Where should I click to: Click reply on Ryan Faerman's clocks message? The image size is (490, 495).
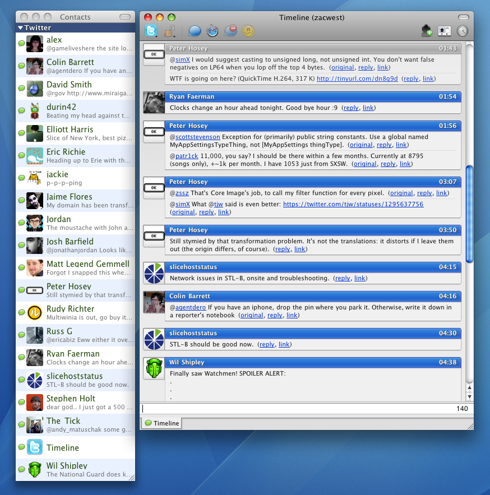tap(351, 108)
